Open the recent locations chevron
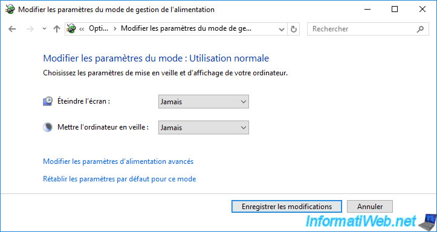 (44, 29)
